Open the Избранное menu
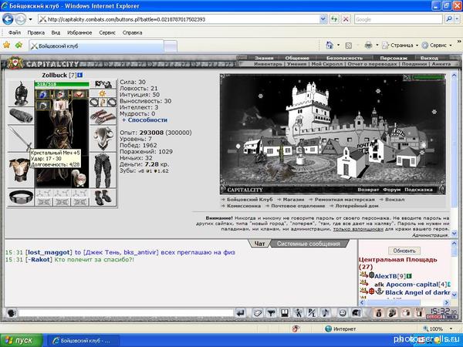 [x=79, y=32]
